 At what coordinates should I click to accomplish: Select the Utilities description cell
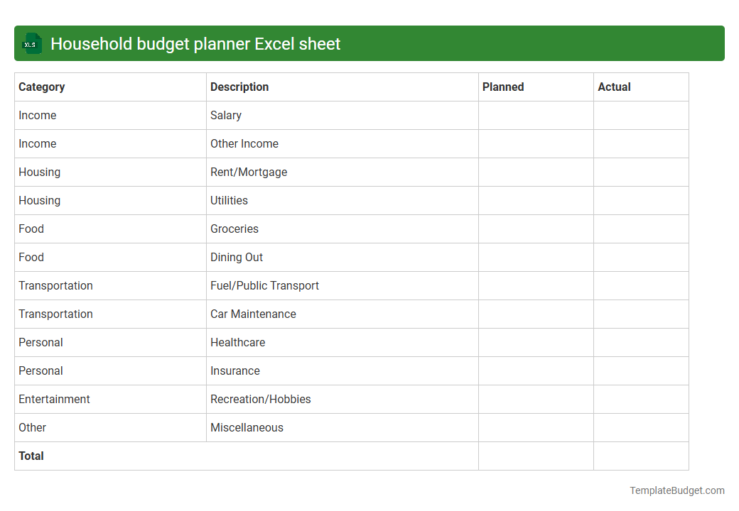pos(229,200)
